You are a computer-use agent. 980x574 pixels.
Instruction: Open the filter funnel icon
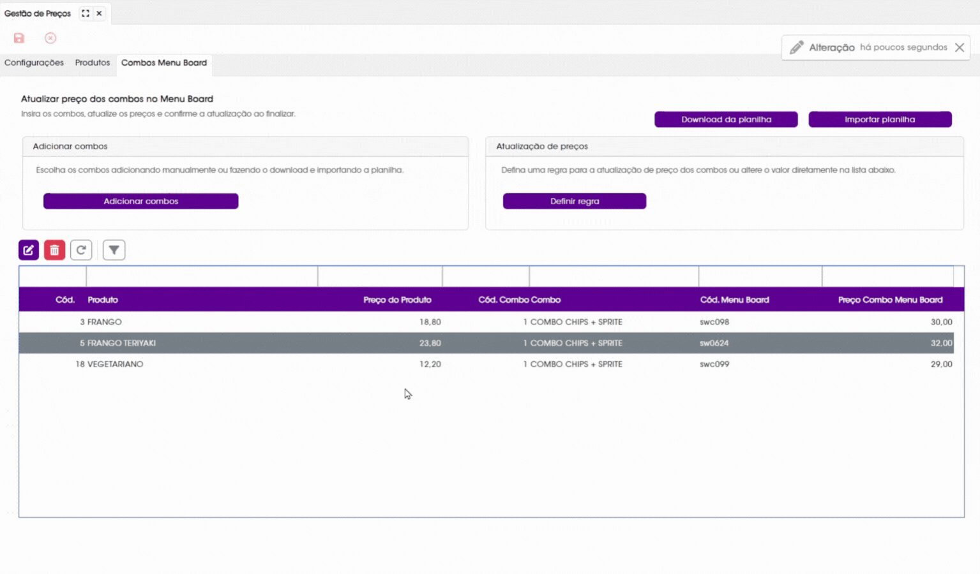[x=114, y=250]
